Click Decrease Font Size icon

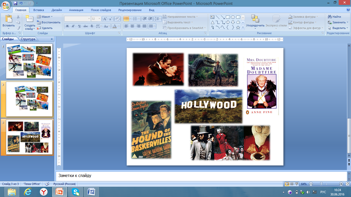click(110, 19)
